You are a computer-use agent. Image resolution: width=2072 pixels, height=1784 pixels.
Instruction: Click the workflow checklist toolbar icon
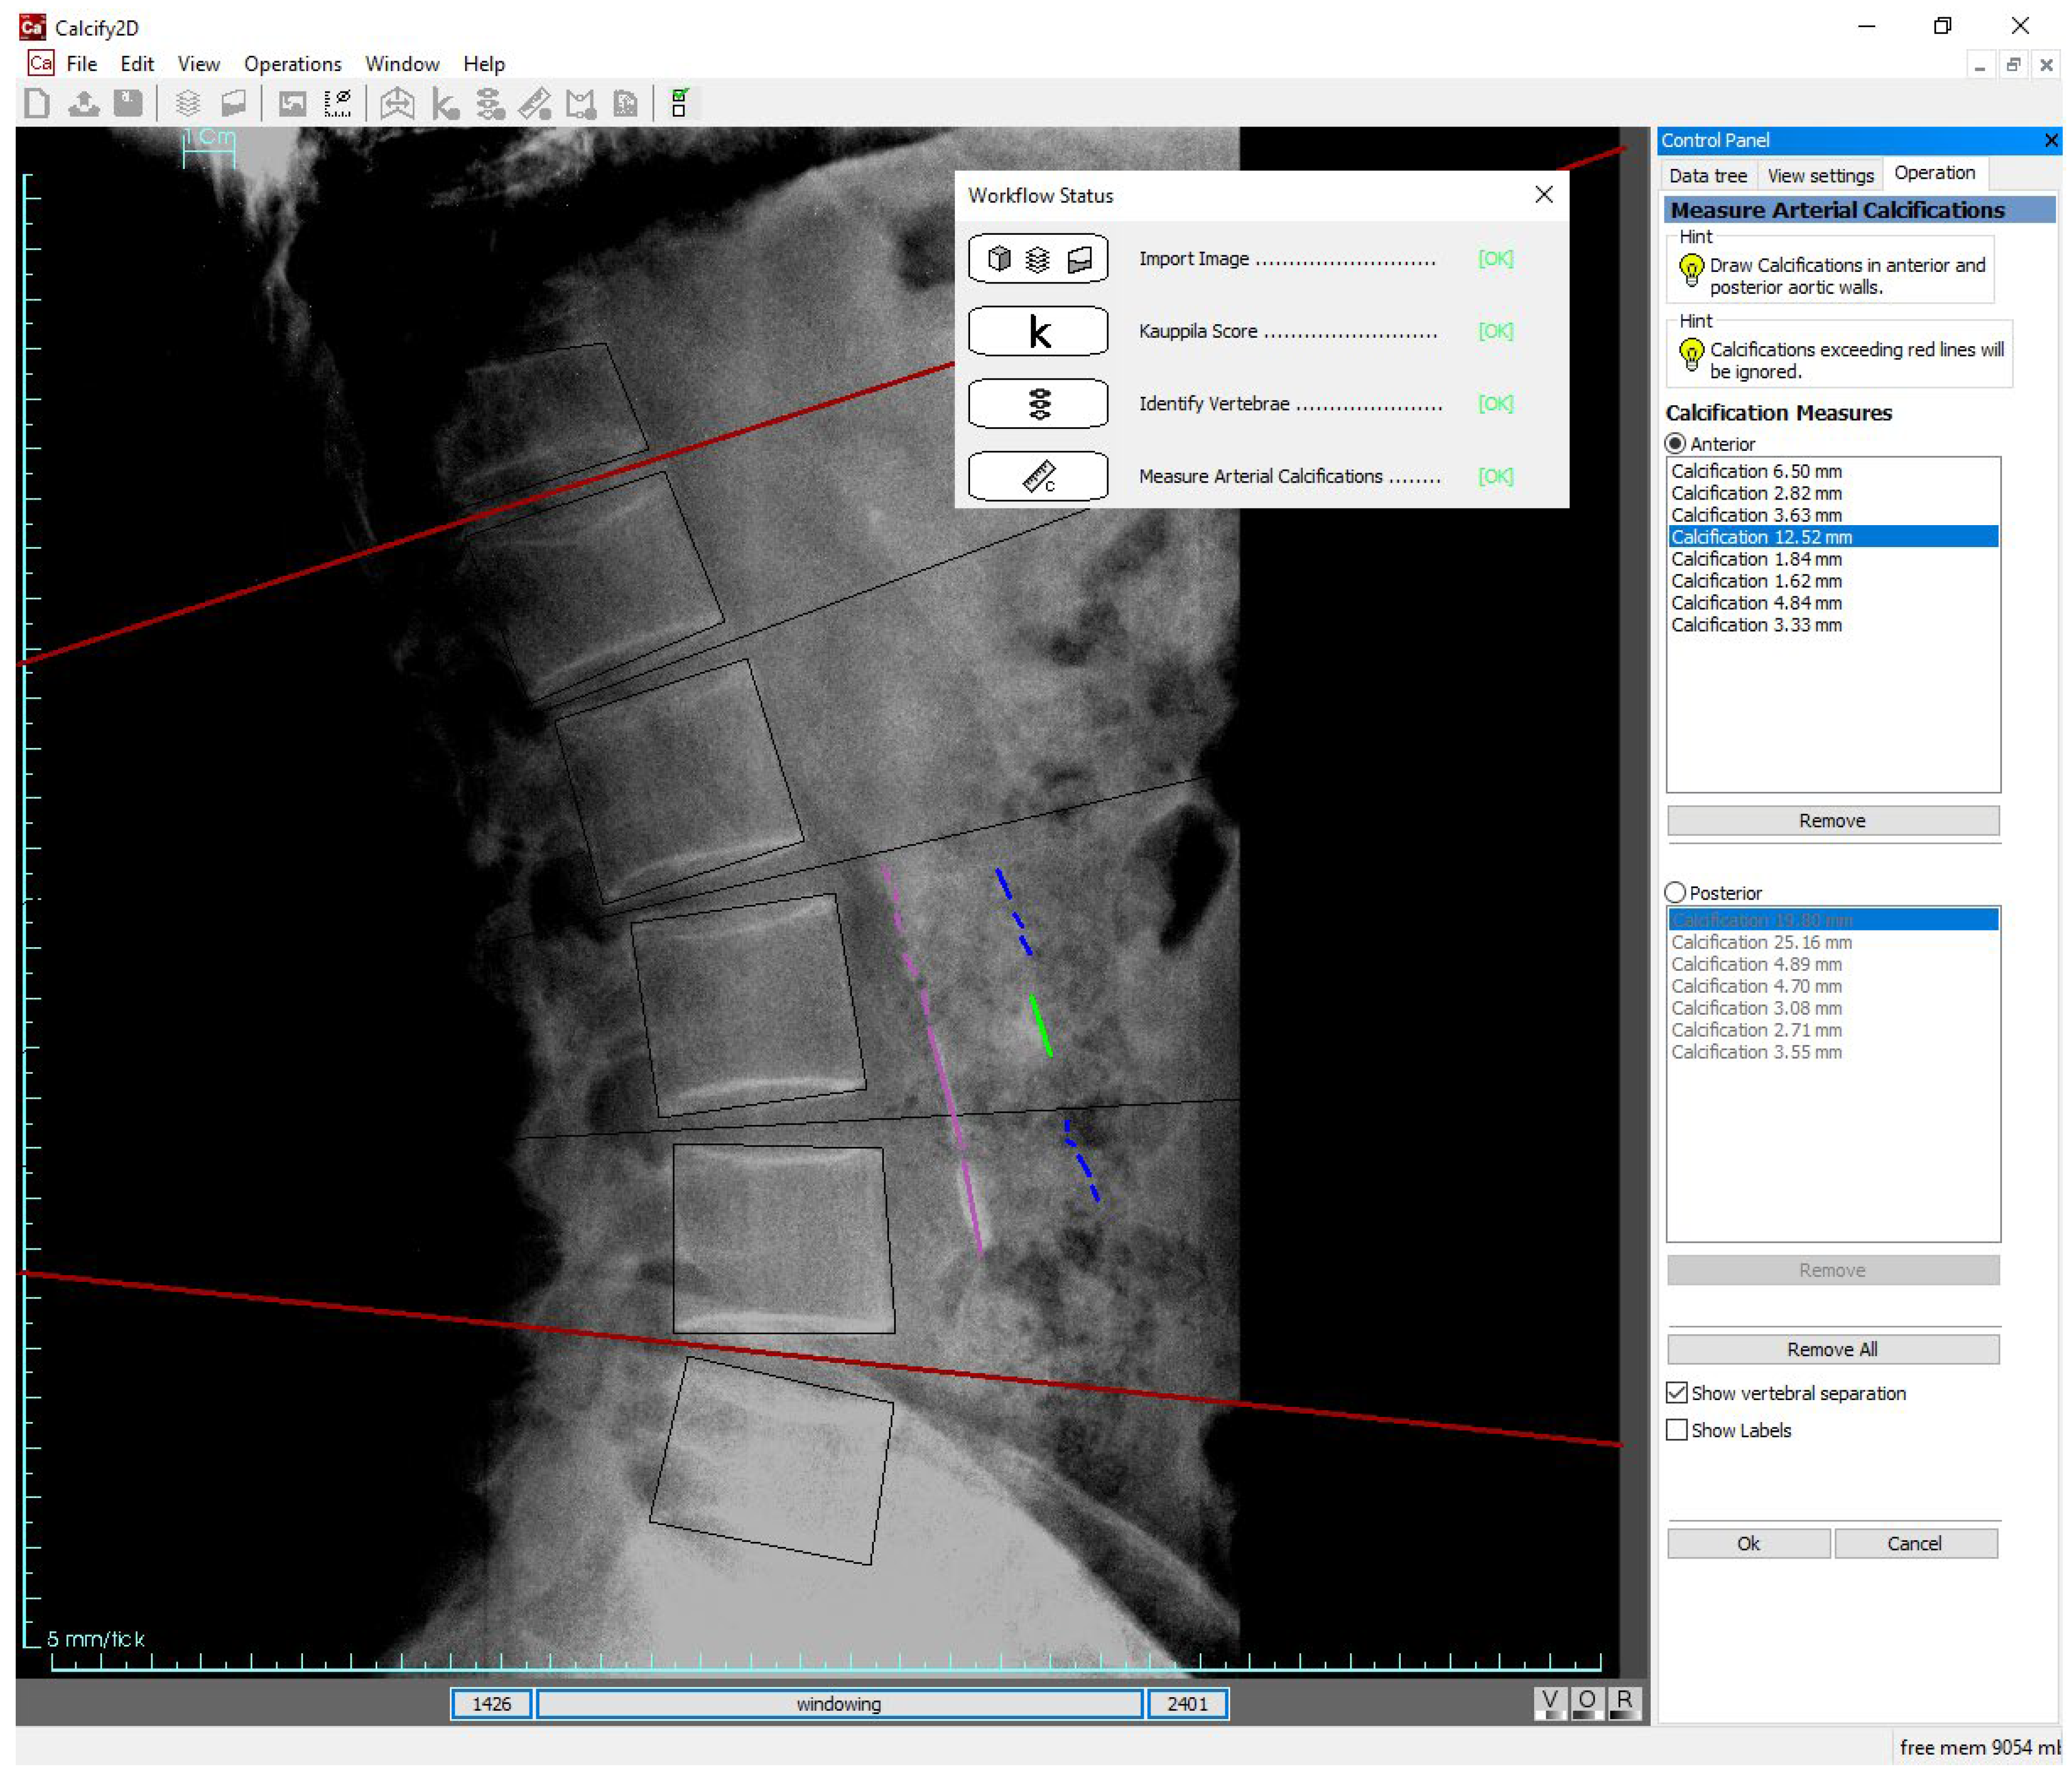[679, 103]
